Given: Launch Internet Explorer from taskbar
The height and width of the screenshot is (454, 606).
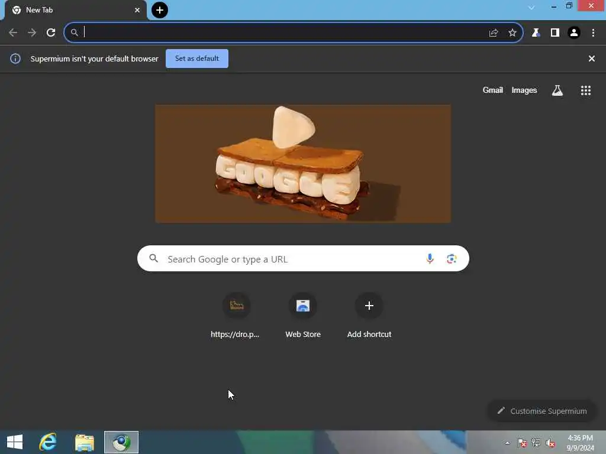Looking at the screenshot, I should coord(48,442).
